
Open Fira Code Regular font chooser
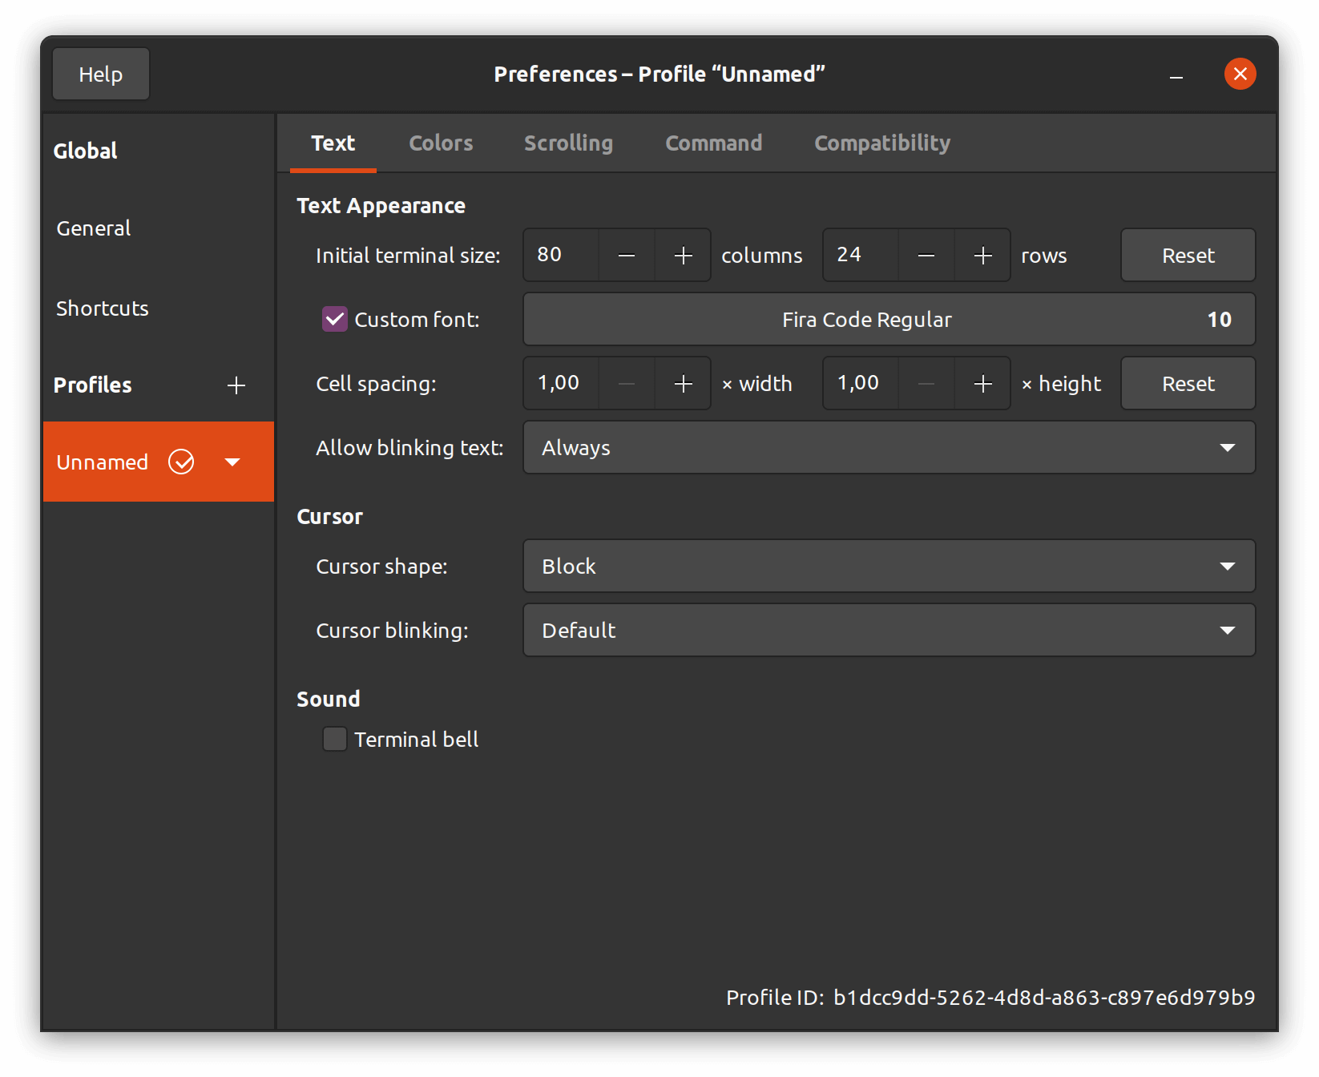[x=889, y=319]
